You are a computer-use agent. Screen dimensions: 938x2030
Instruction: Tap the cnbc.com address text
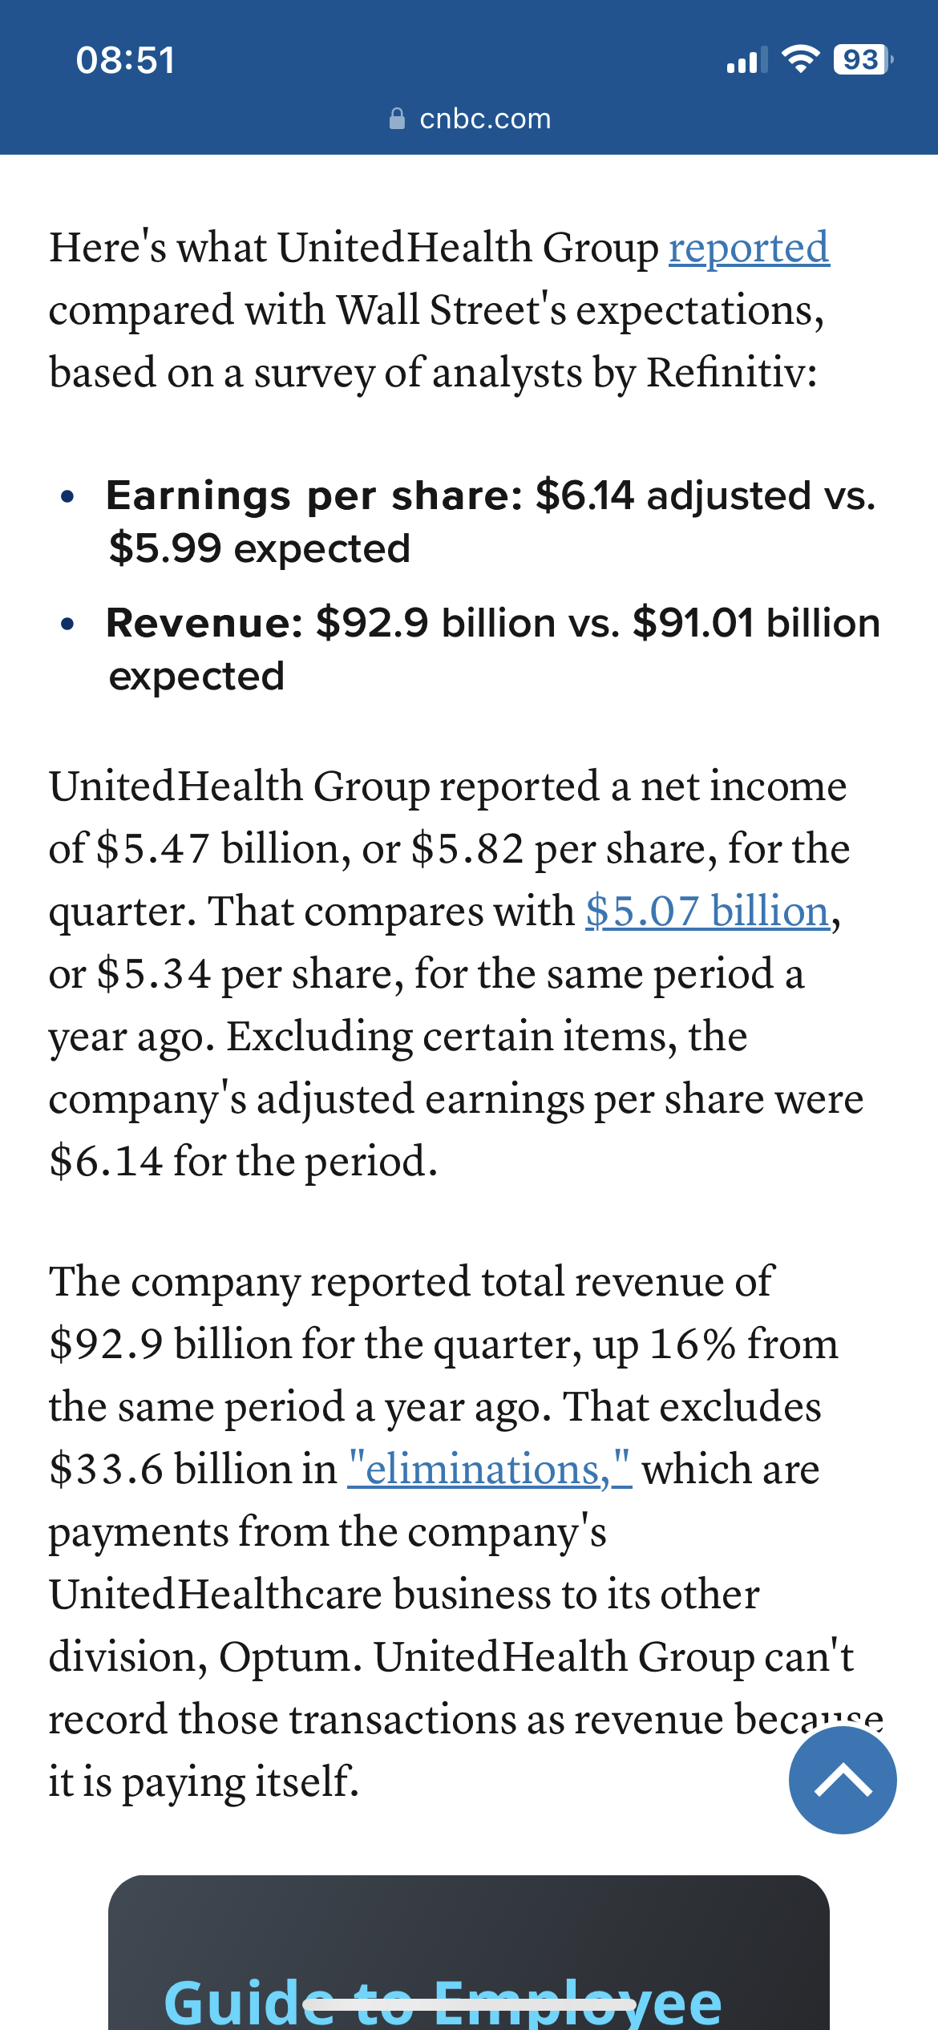[485, 119]
